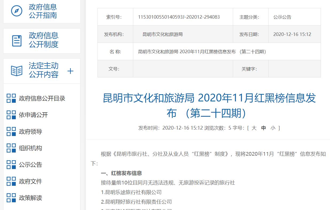
Task: Switch font size to 中
Action: [263, 128]
